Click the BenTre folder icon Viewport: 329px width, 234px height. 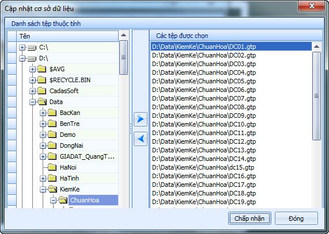[x=52, y=124]
